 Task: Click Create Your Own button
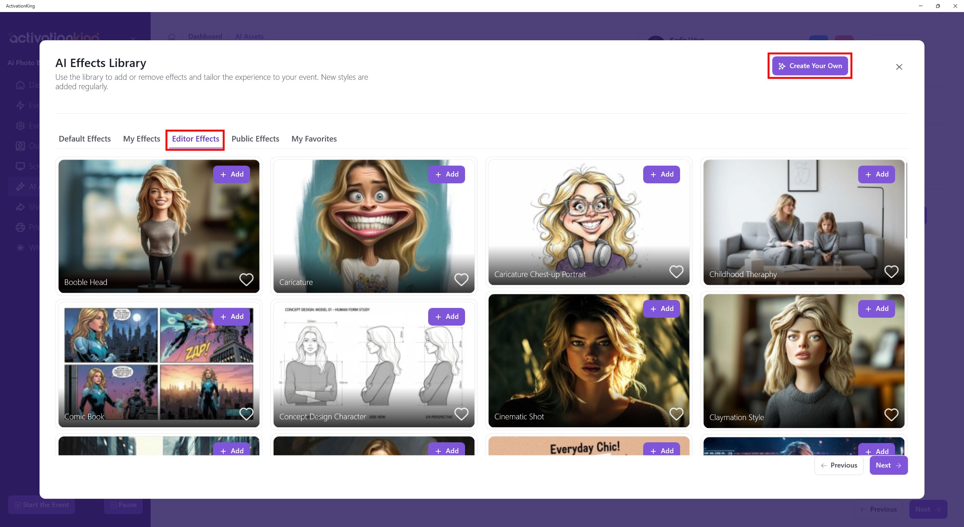click(x=810, y=66)
